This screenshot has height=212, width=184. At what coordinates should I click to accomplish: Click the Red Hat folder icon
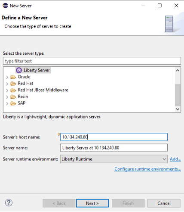pos(13,84)
